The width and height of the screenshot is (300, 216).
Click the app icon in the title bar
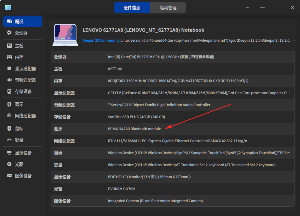point(7,7)
